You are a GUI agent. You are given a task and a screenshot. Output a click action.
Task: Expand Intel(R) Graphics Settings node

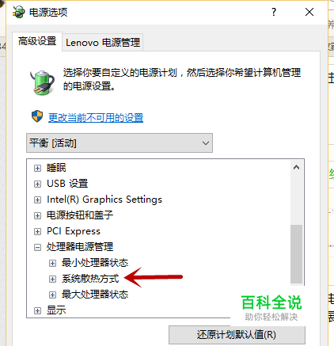37,200
